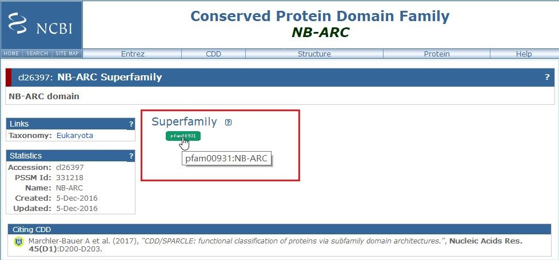Click help question mark in Links panel
Screen dimensions: 559x260
(x=131, y=124)
